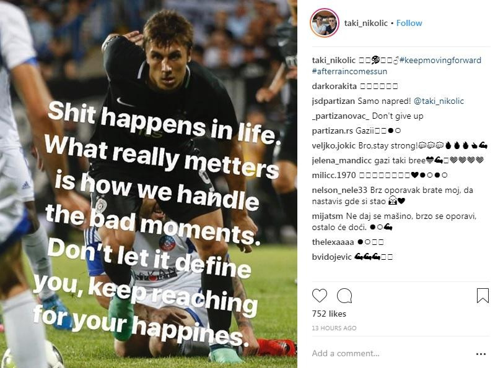
Task: Follow the taki_nikolic account
Action: point(409,23)
